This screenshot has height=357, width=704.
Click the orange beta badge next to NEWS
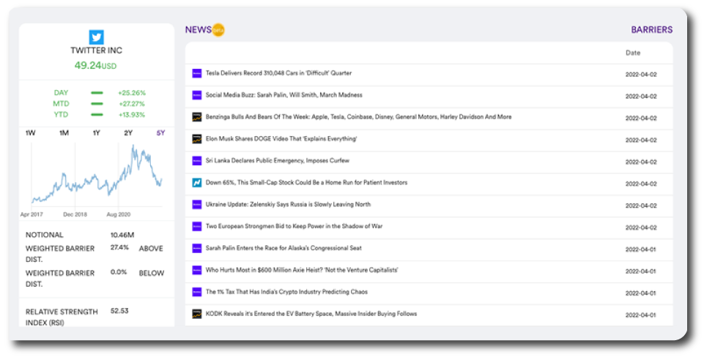(218, 30)
